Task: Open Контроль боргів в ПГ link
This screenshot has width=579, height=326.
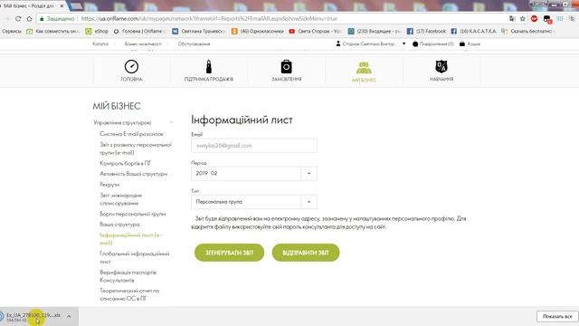Action: point(125,163)
